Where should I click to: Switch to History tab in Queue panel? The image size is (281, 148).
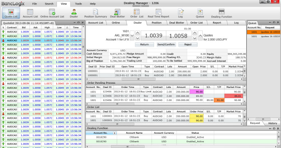point(272,123)
